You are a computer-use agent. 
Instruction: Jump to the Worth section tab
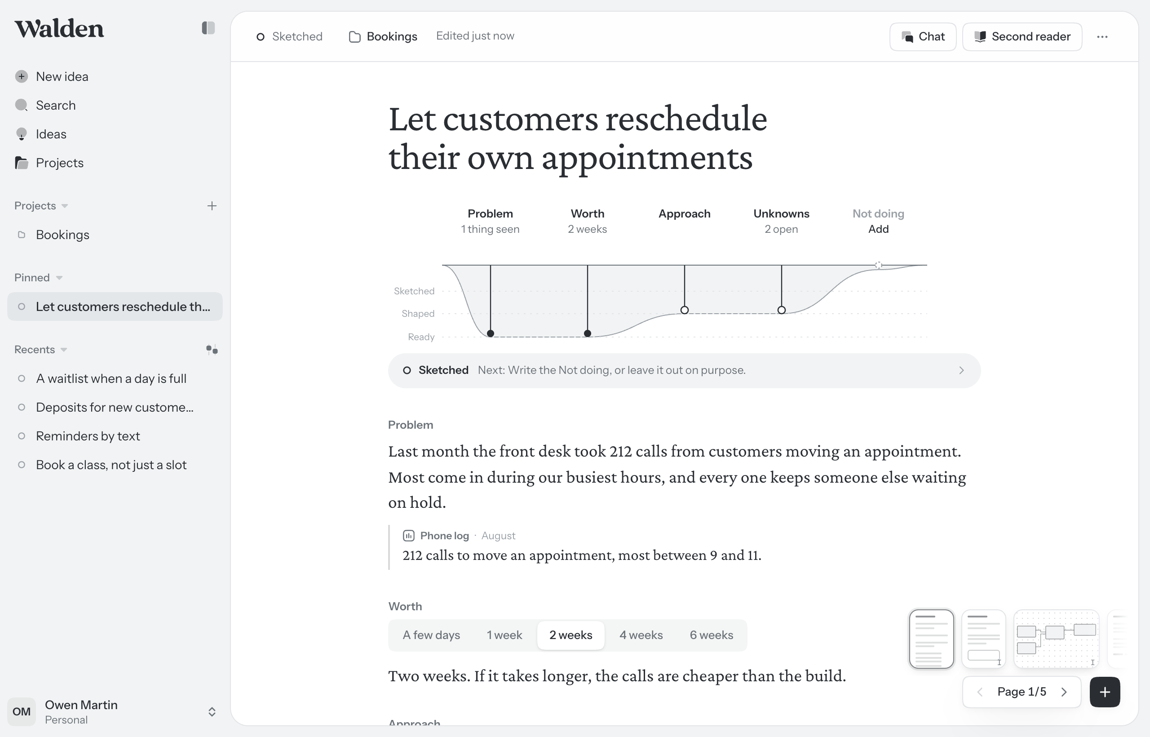point(587,221)
